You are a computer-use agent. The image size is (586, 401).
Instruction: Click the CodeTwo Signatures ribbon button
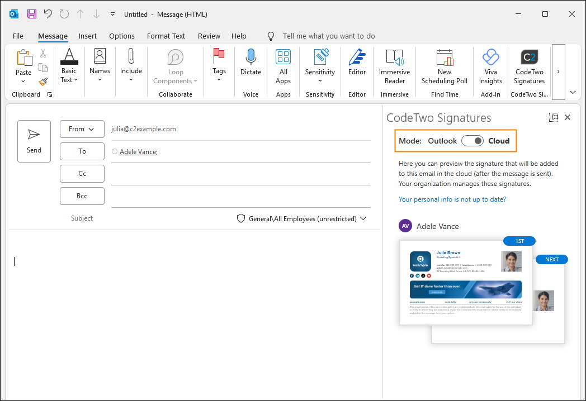coord(529,66)
